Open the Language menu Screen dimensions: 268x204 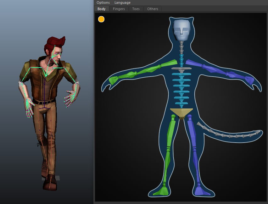(122, 3)
